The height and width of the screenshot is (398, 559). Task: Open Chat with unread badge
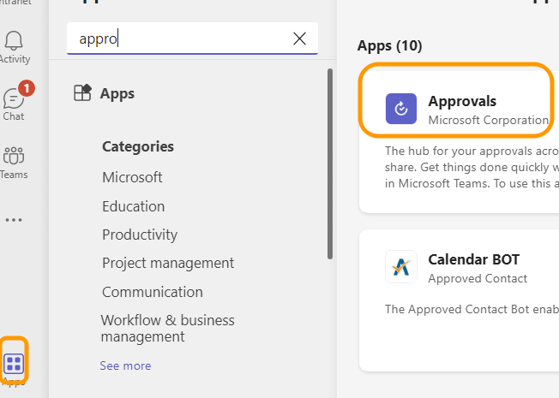tap(14, 101)
